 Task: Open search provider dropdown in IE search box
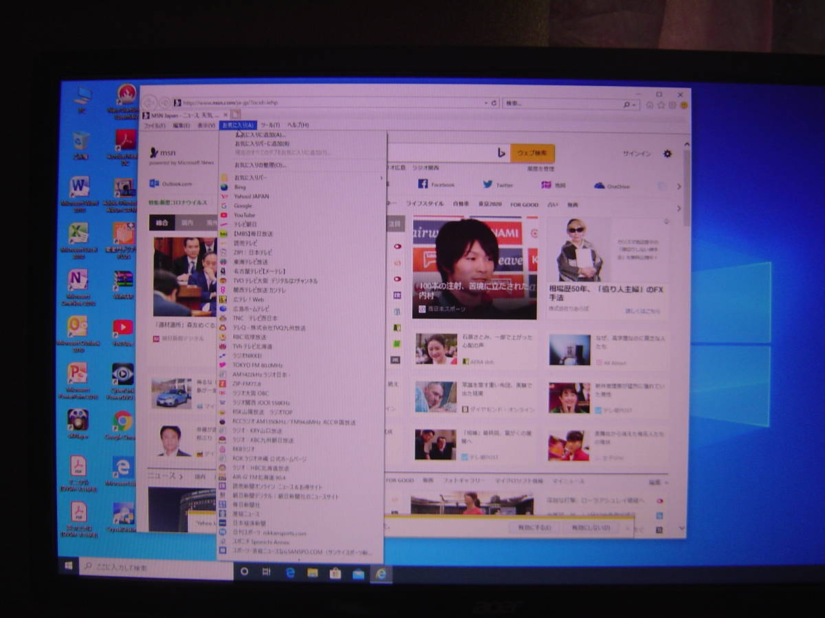pyautogui.click(x=635, y=104)
